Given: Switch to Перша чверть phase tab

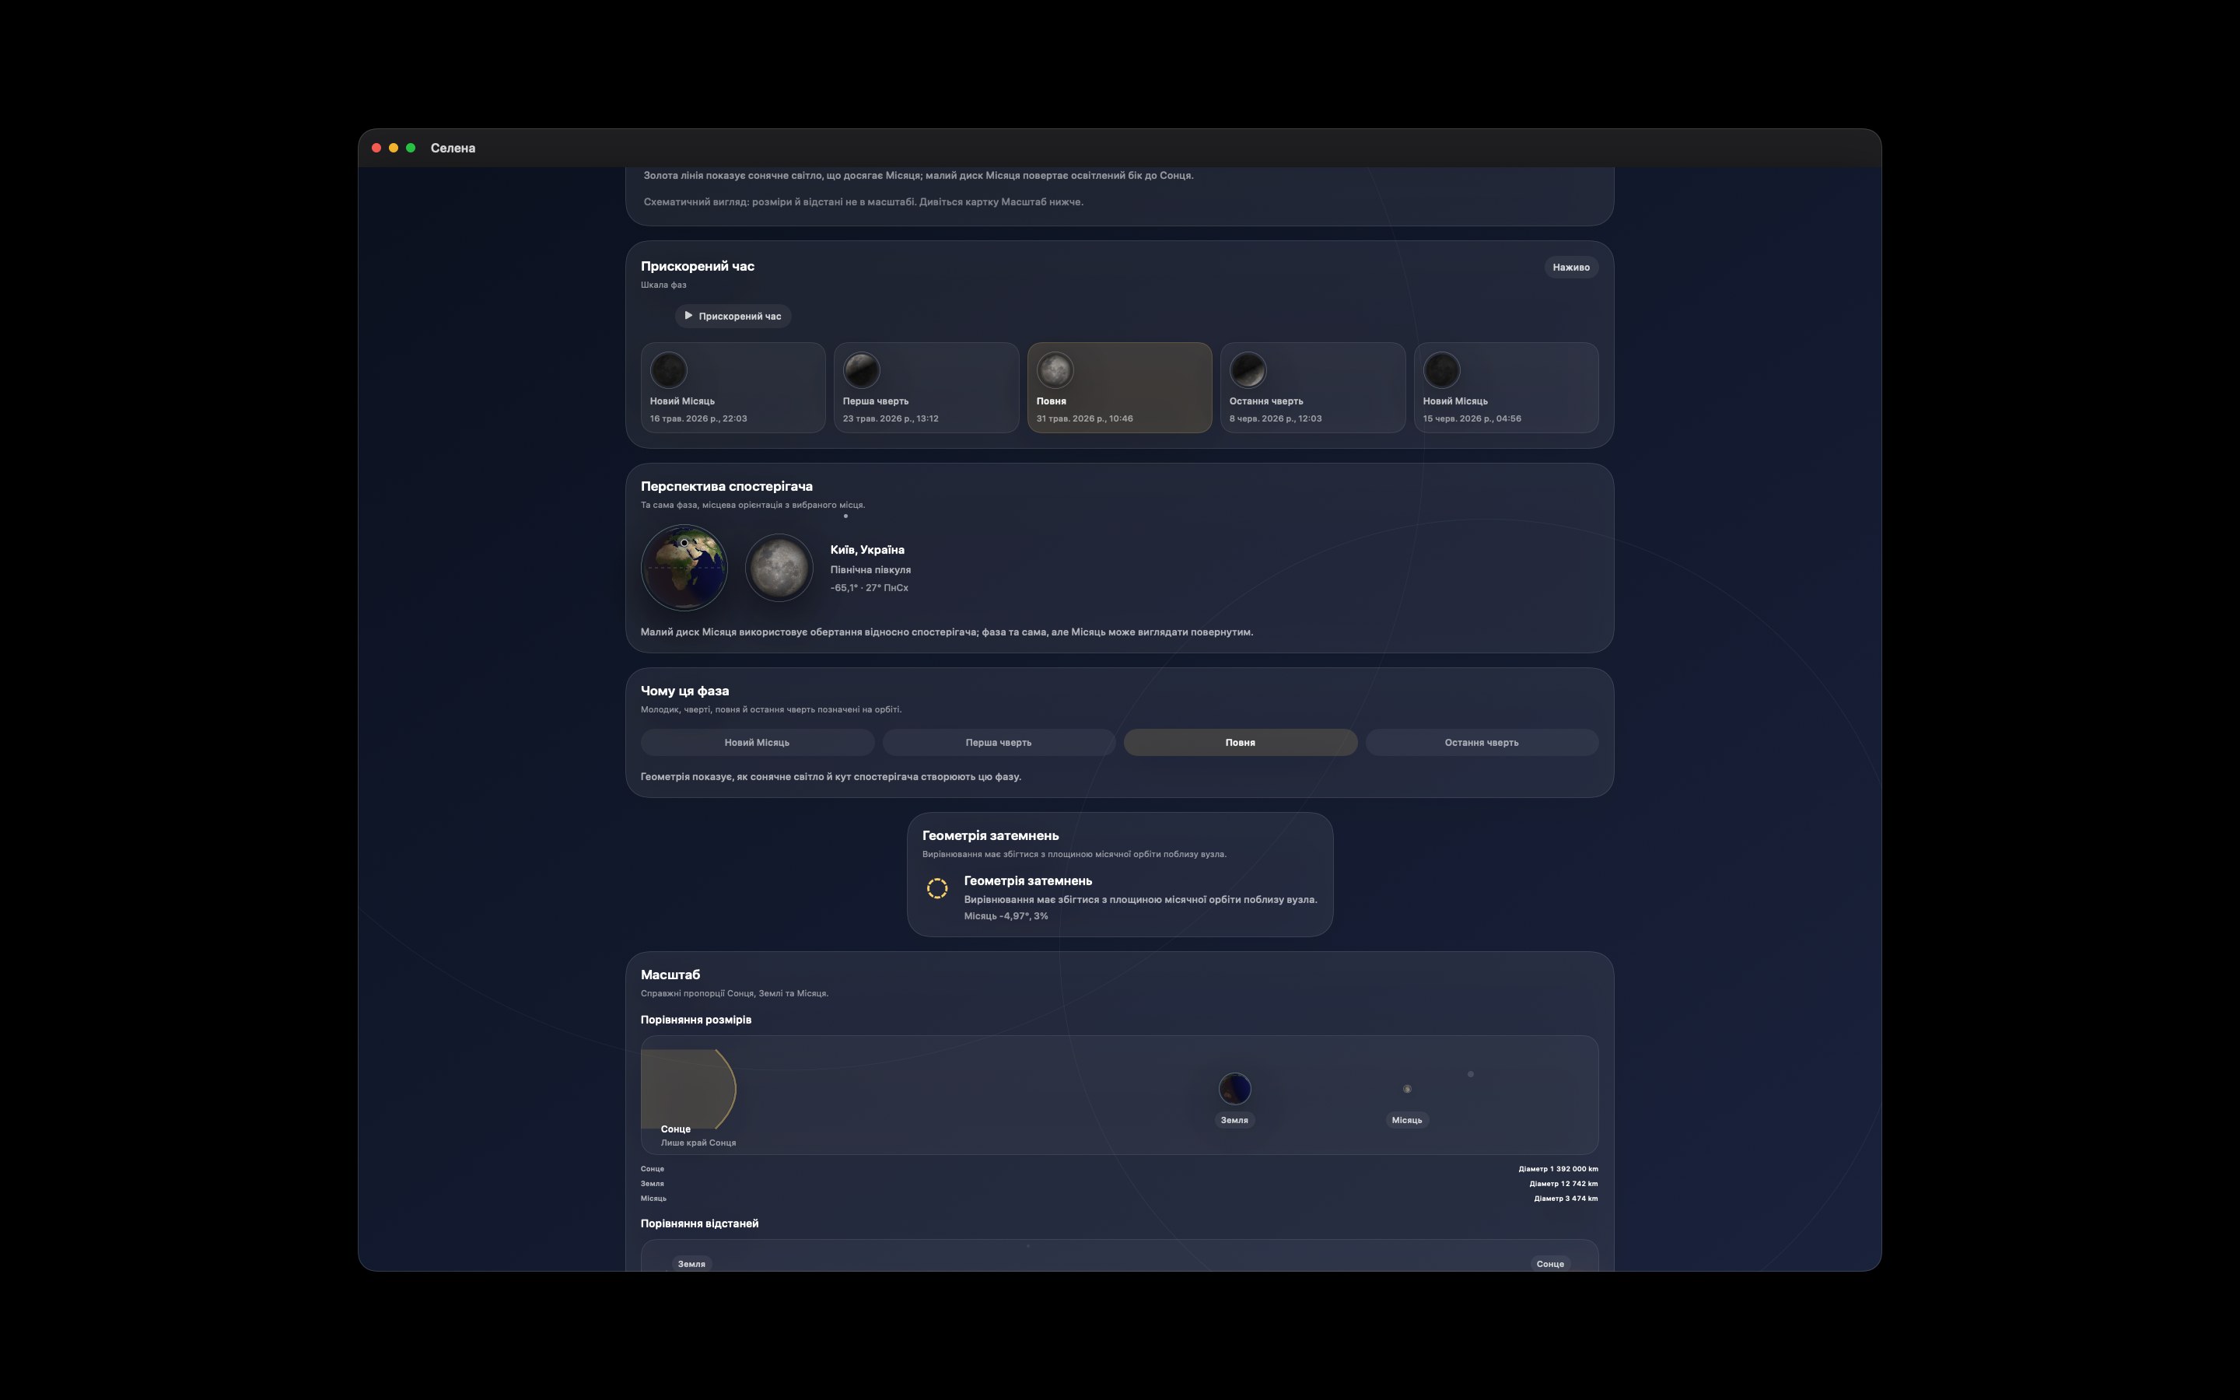Looking at the screenshot, I should (x=998, y=743).
